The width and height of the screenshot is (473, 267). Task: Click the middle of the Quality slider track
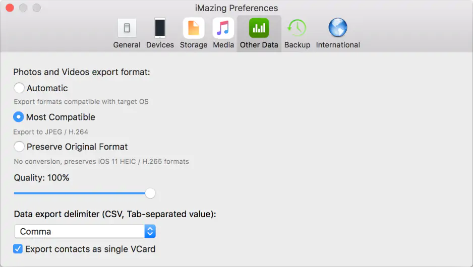coord(81,193)
